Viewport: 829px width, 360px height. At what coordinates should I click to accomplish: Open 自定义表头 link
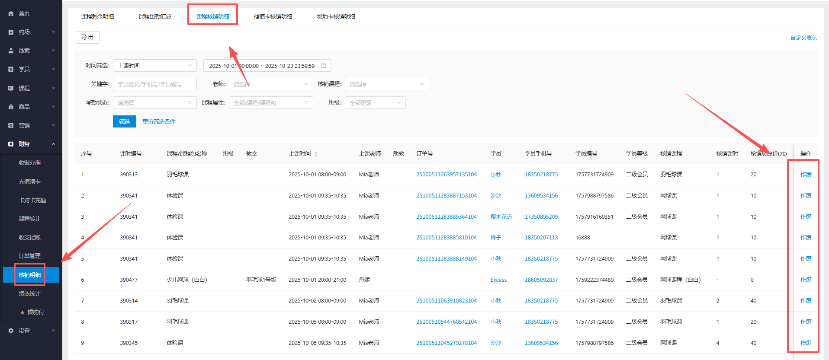pyautogui.click(x=803, y=38)
